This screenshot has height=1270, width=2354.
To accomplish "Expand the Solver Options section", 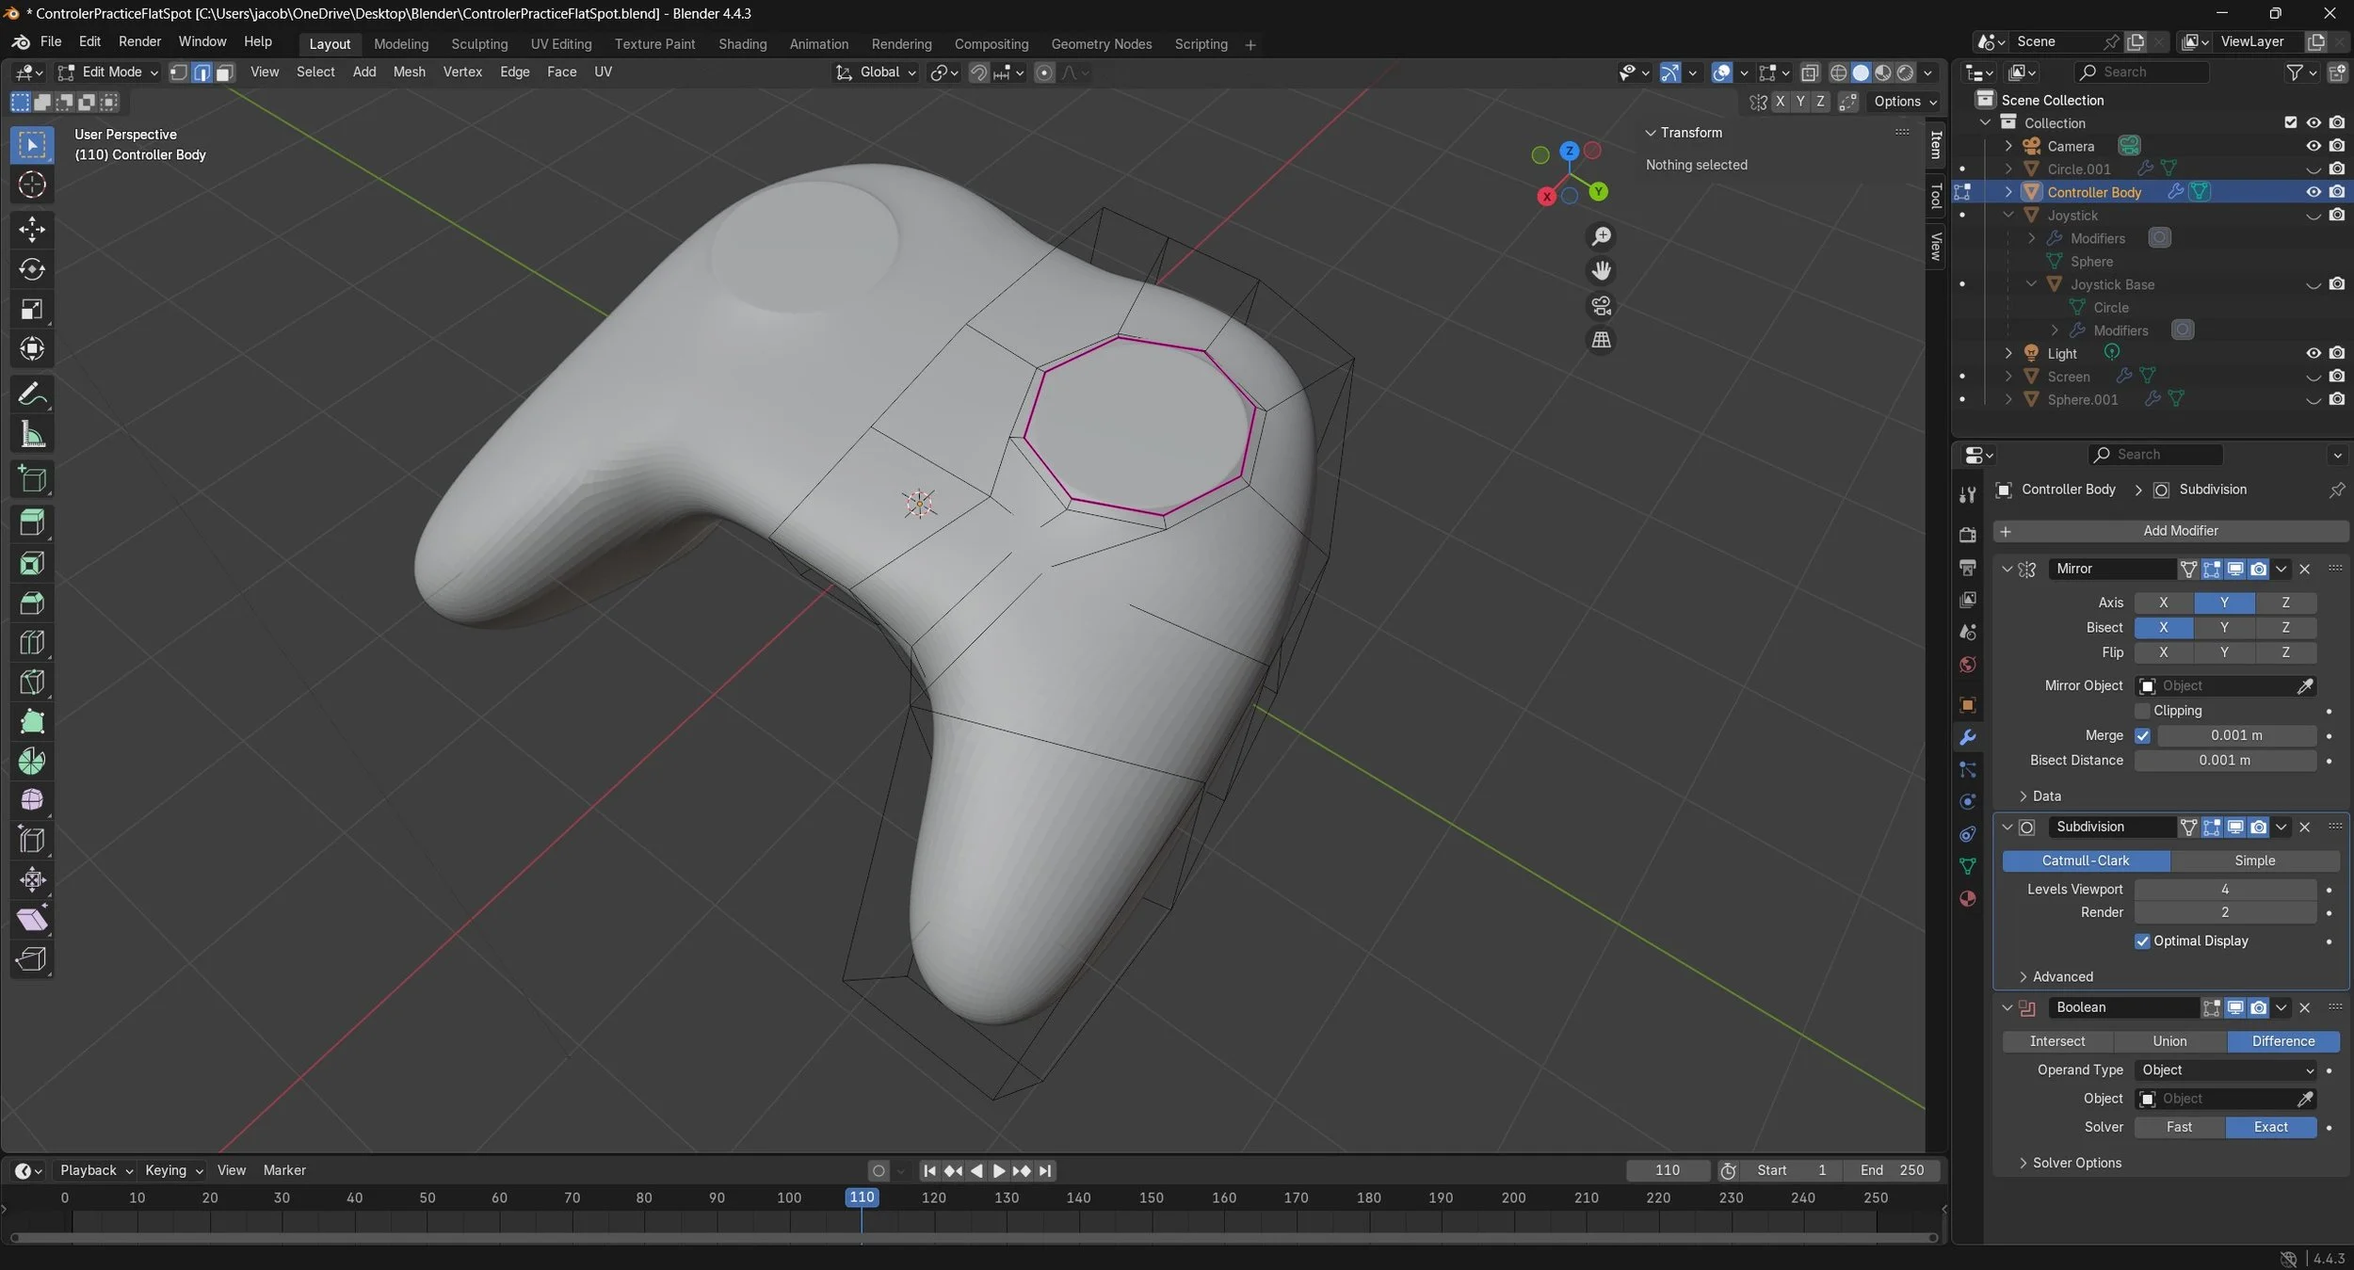I will click(x=2070, y=1163).
